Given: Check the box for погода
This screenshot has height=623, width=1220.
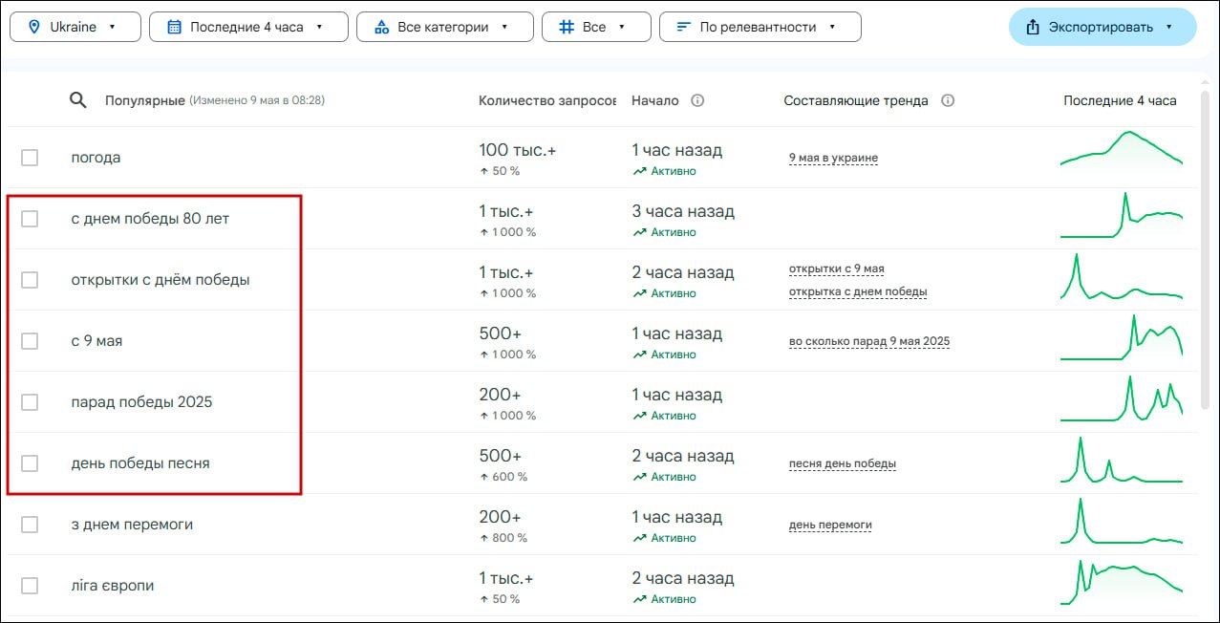Looking at the screenshot, I should pyautogui.click(x=30, y=158).
